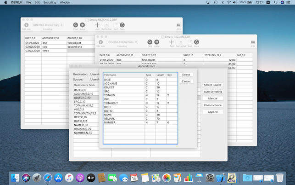Image resolution: width=295 pixels, height=185 pixels.
Task: Click CSV export icon in REZUME.DBF window
Action: (x=253, y=42)
